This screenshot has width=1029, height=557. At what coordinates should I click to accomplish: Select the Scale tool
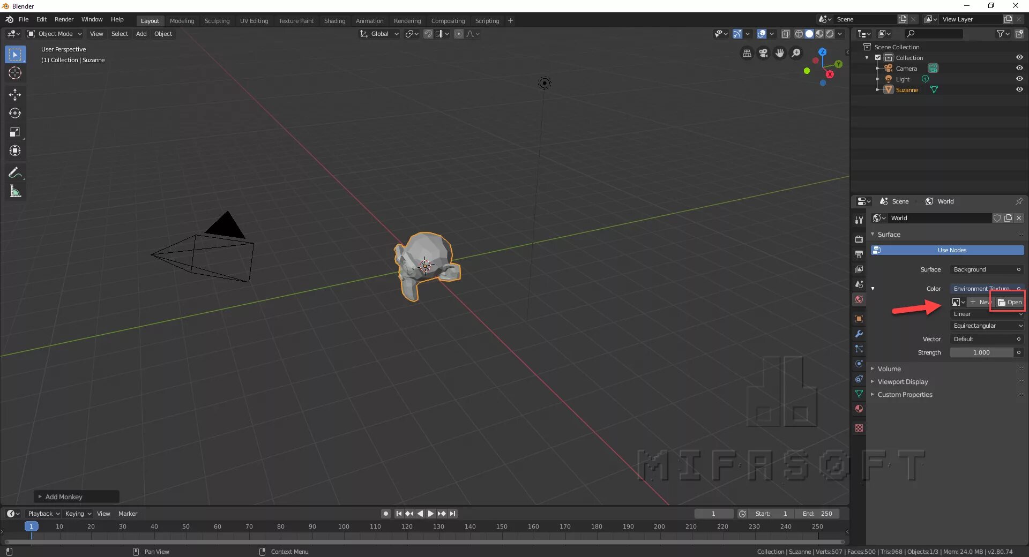click(15, 132)
